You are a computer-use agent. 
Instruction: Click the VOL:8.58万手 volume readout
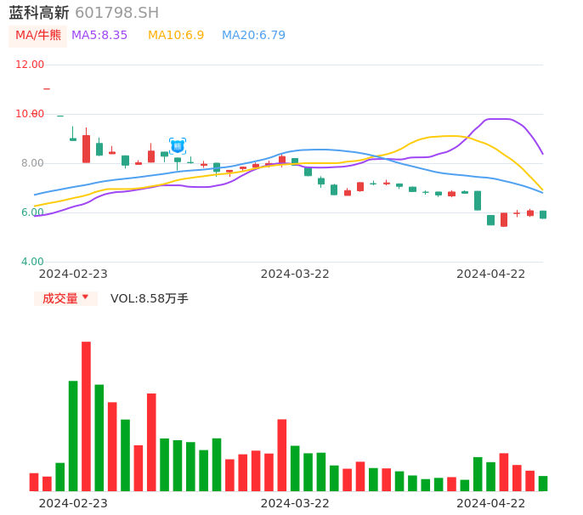pos(150,298)
